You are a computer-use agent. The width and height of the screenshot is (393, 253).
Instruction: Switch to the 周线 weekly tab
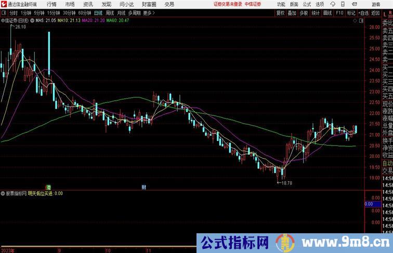[x=110, y=13]
